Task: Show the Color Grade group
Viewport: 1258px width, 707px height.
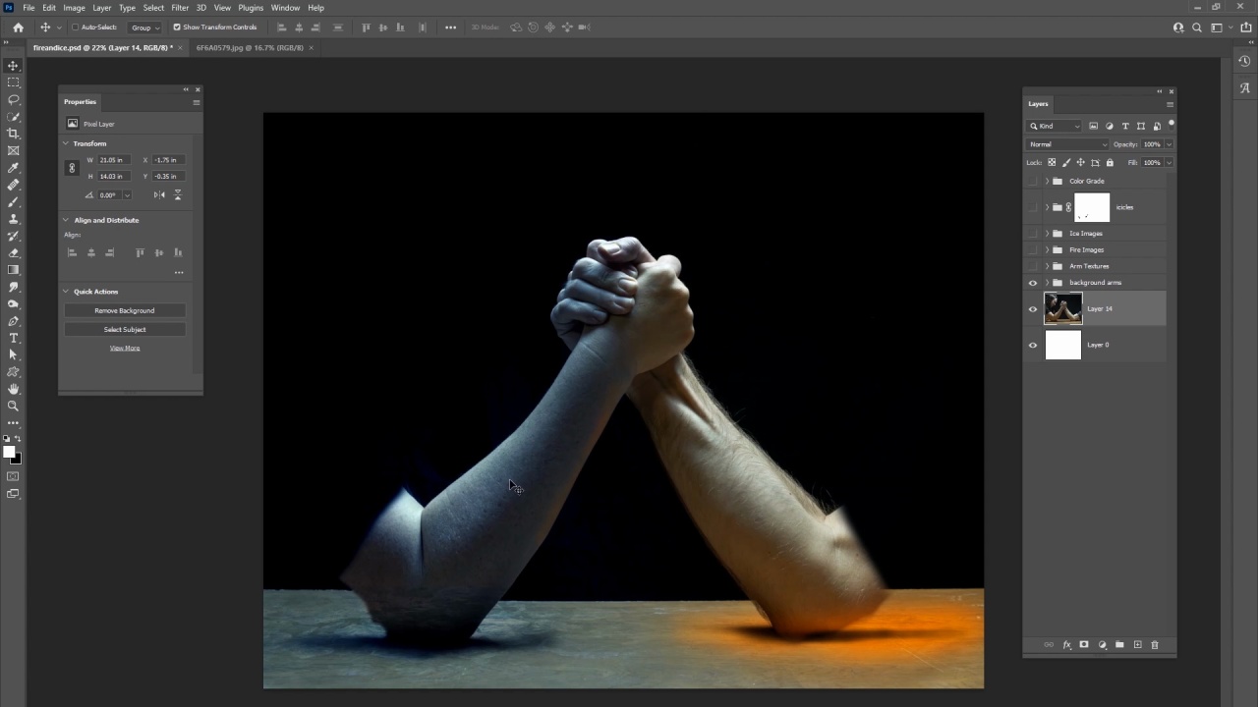Action: (x=1033, y=182)
